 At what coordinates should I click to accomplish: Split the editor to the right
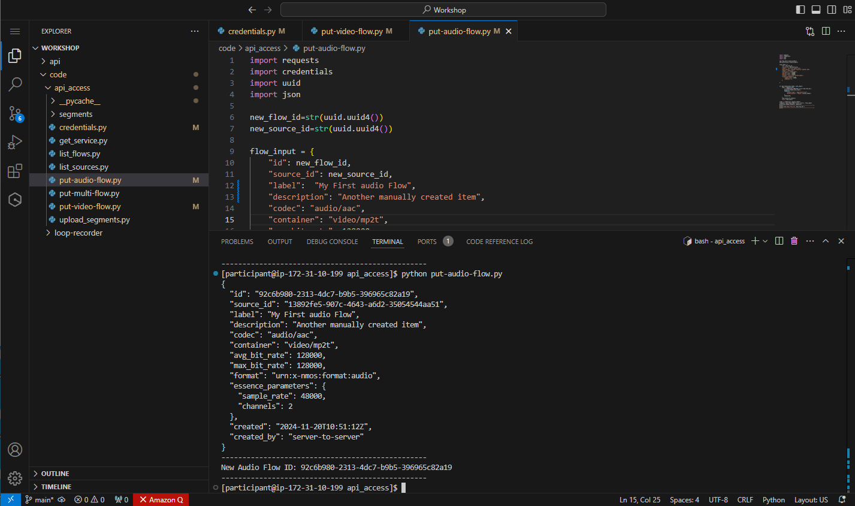(x=826, y=31)
